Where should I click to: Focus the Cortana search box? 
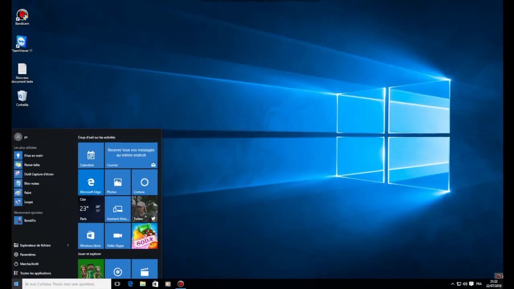(67, 284)
